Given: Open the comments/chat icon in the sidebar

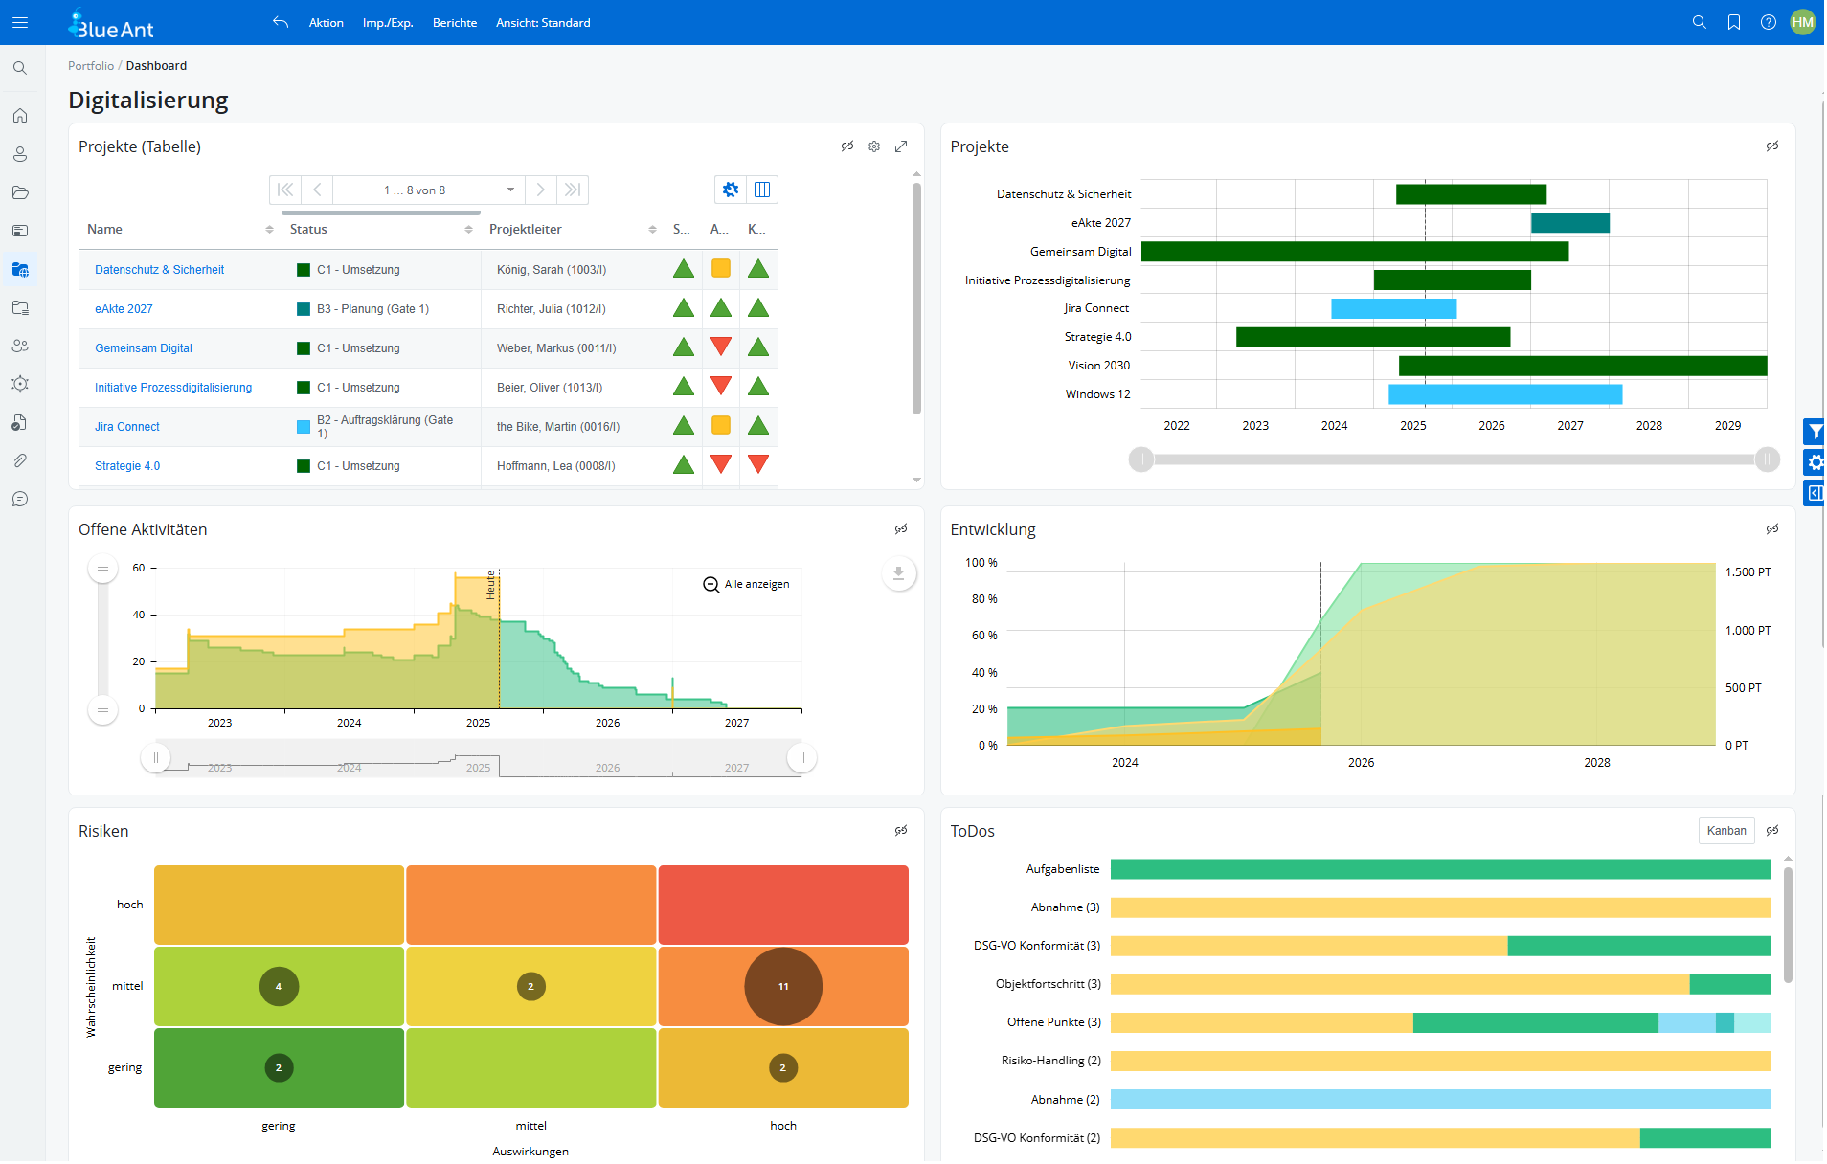Looking at the screenshot, I should [20, 499].
